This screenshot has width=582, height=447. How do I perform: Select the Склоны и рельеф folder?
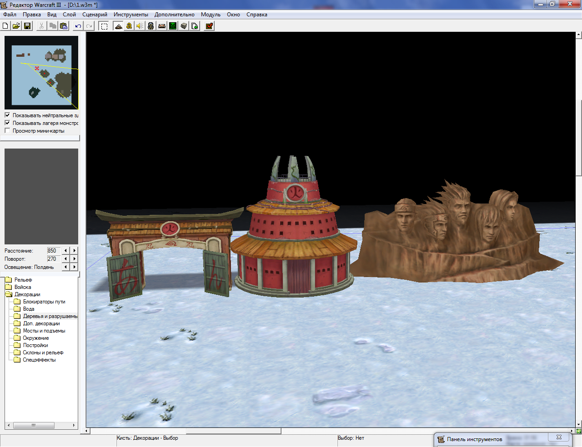coord(43,353)
